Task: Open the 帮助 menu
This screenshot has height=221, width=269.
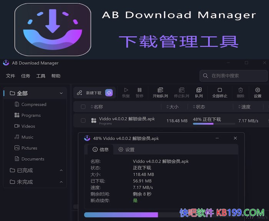Action: point(56,76)
